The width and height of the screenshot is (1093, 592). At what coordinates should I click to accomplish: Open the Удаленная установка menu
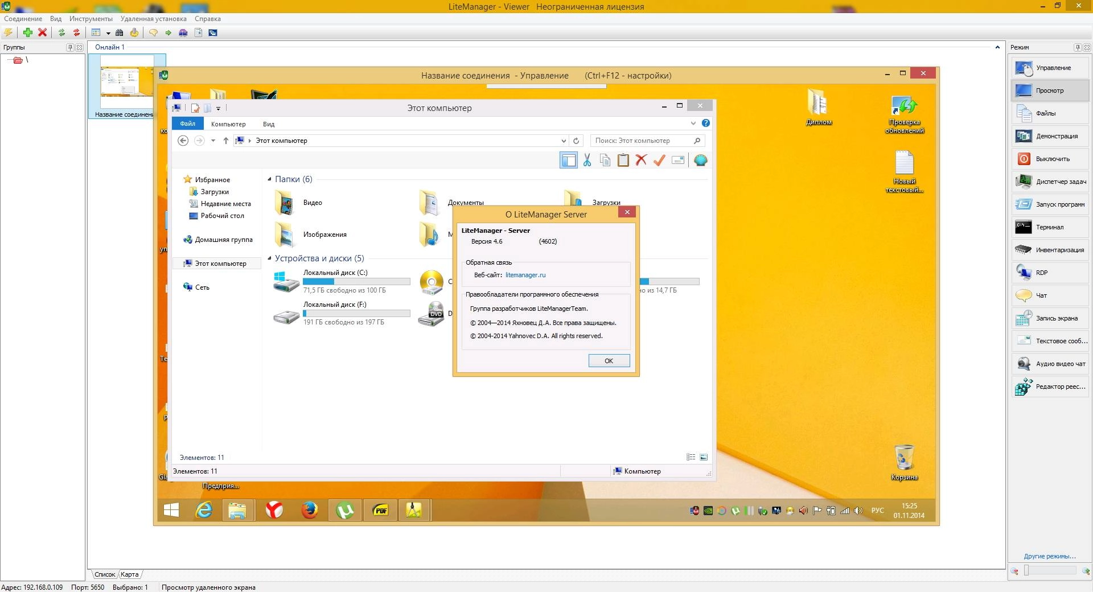(x=154, y=19)
